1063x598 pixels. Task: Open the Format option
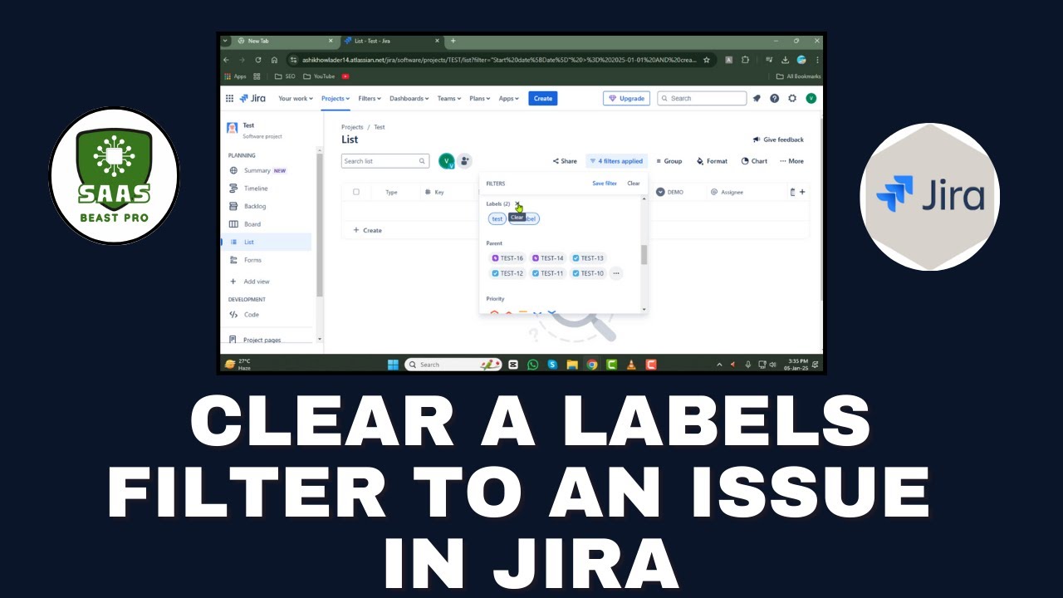click(x=713, y=161)
